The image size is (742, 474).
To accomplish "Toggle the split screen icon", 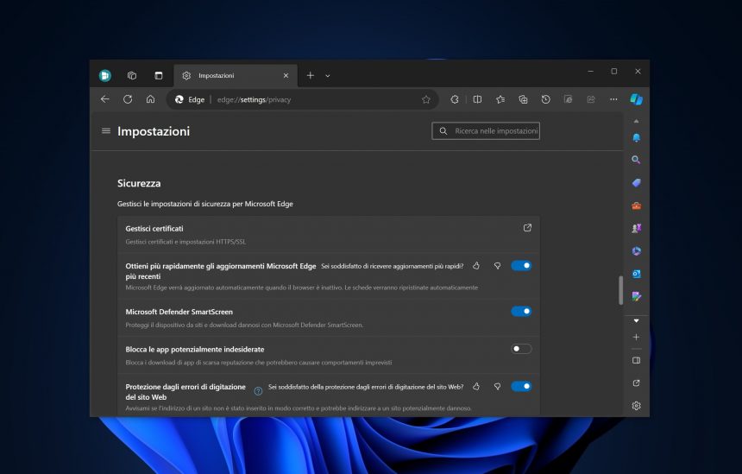I will [x=477, y=99].
